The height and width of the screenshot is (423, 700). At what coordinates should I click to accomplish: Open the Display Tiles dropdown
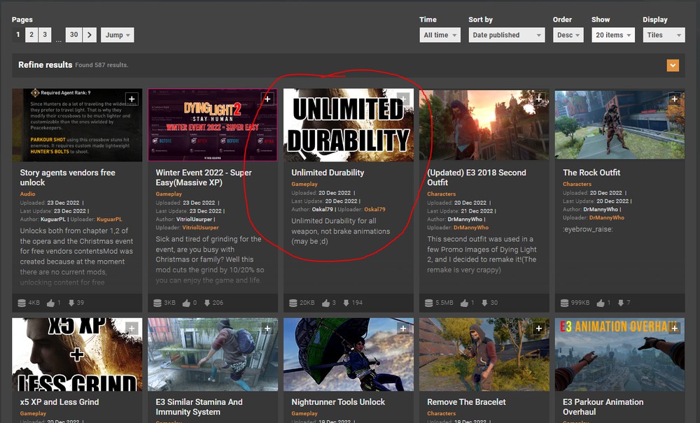(663, 35)
